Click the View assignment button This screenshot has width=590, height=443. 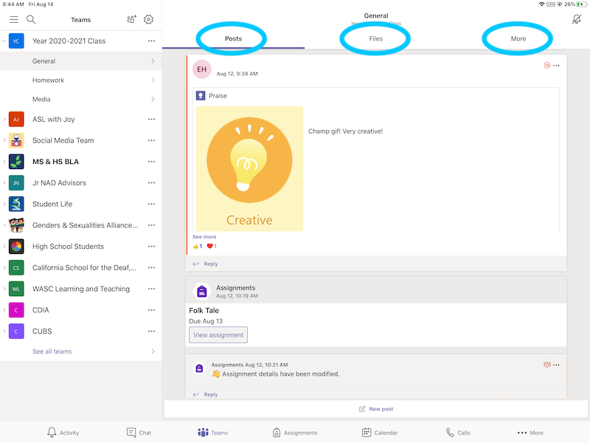click(218, 335)
